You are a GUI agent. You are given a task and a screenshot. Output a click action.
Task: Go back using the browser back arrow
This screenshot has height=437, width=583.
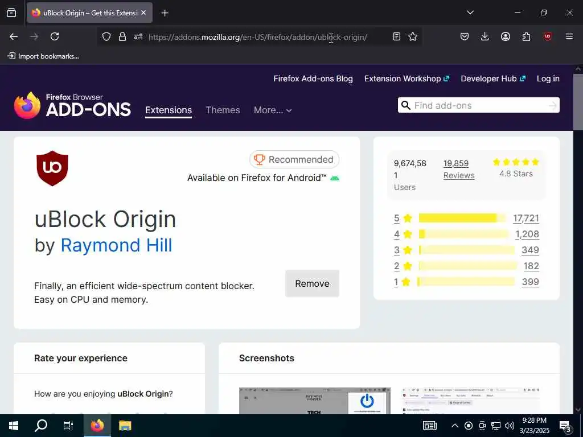[14, 36]
